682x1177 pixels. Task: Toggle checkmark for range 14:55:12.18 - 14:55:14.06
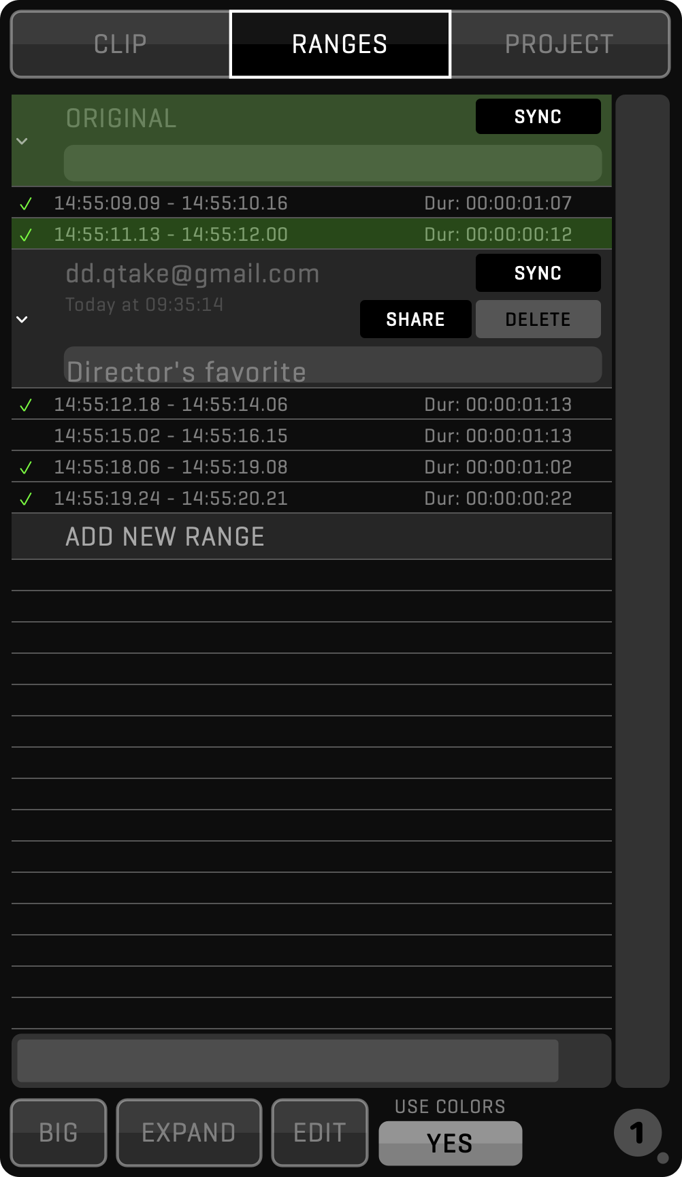pyautogui.click(x=26, y=405)
